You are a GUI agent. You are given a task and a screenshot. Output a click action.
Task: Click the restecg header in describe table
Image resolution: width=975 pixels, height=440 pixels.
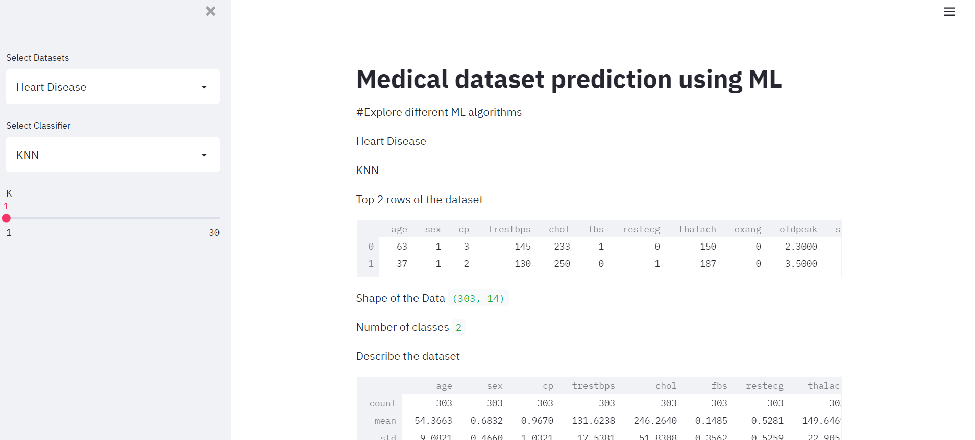tap(764, 386)
